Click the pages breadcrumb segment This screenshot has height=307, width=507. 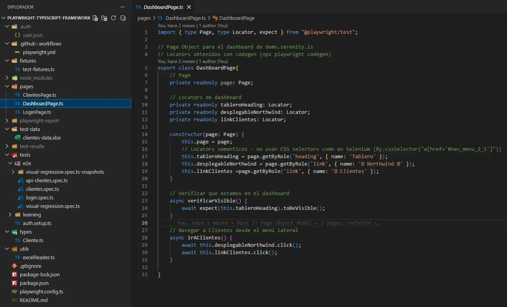point(144,18)
